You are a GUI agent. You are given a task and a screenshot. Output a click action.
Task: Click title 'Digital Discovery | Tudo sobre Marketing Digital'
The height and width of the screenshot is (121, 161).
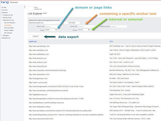tap(127, 94)
